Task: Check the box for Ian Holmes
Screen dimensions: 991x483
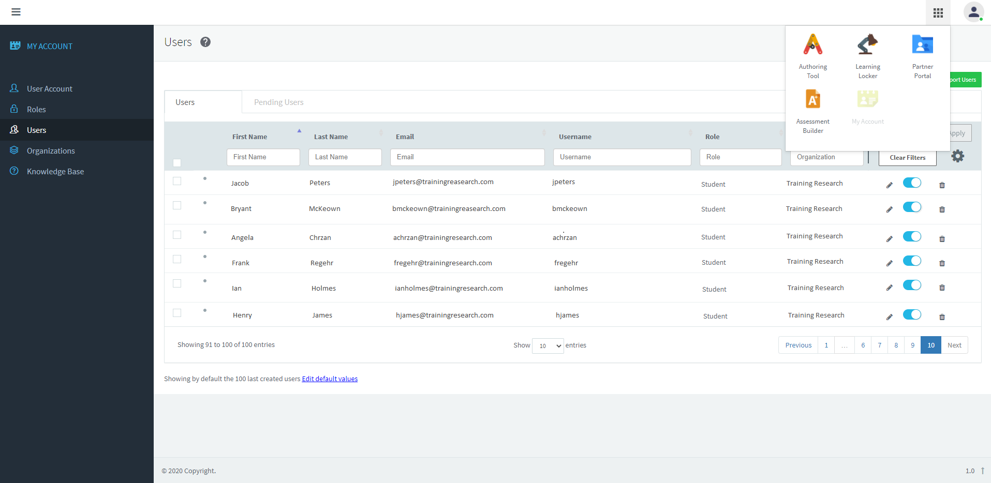Action: pos(177,283)
